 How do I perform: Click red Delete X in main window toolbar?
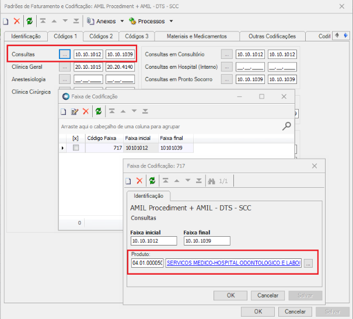point(17,21)
